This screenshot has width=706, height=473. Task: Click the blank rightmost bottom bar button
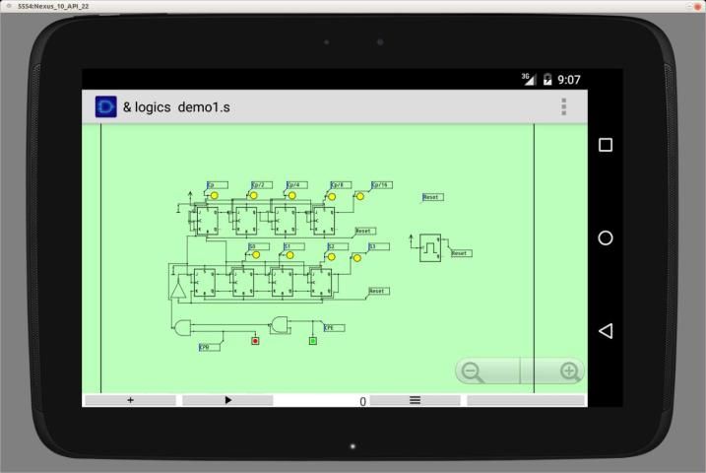click(x=525, y=400)
